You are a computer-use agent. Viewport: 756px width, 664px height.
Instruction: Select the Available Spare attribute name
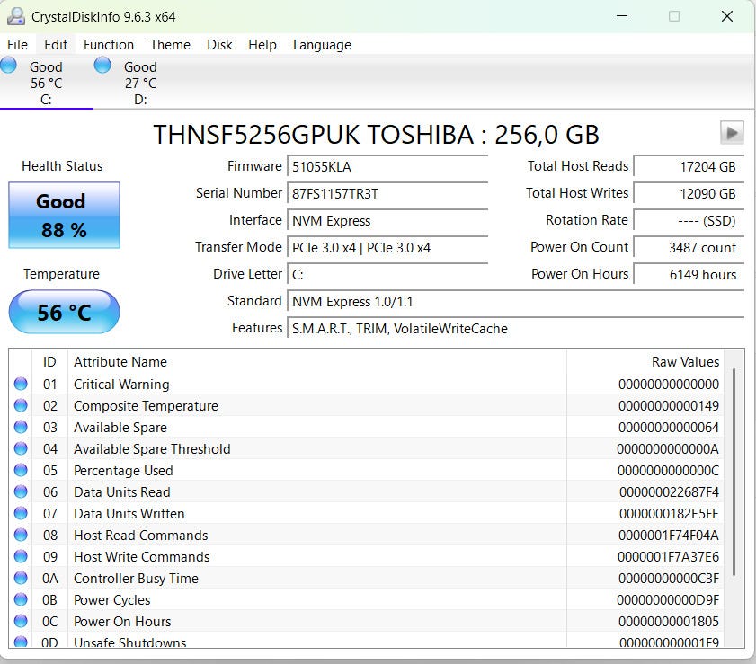point(120,428)
